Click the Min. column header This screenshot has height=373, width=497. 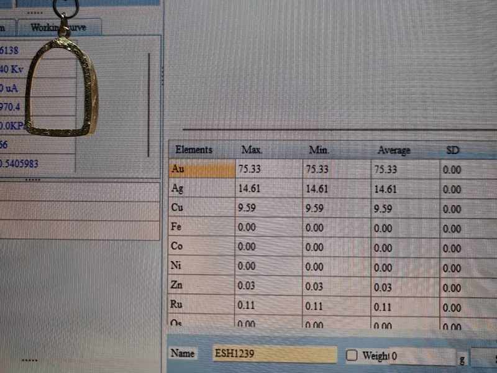(319, 150)
